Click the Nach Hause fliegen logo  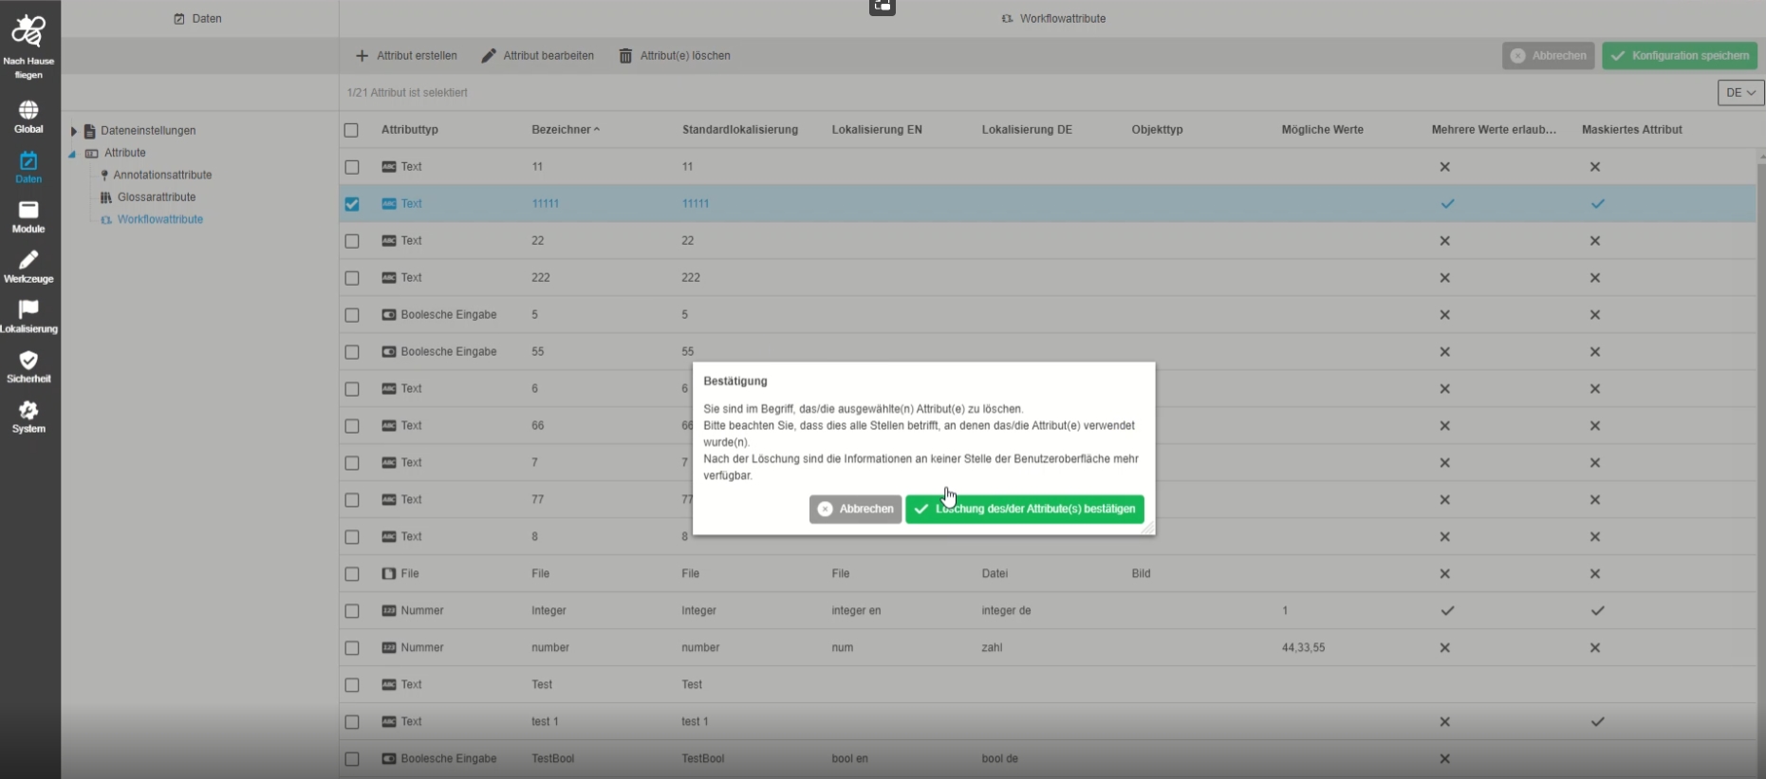pyautogui.click(x=28, y=43)
